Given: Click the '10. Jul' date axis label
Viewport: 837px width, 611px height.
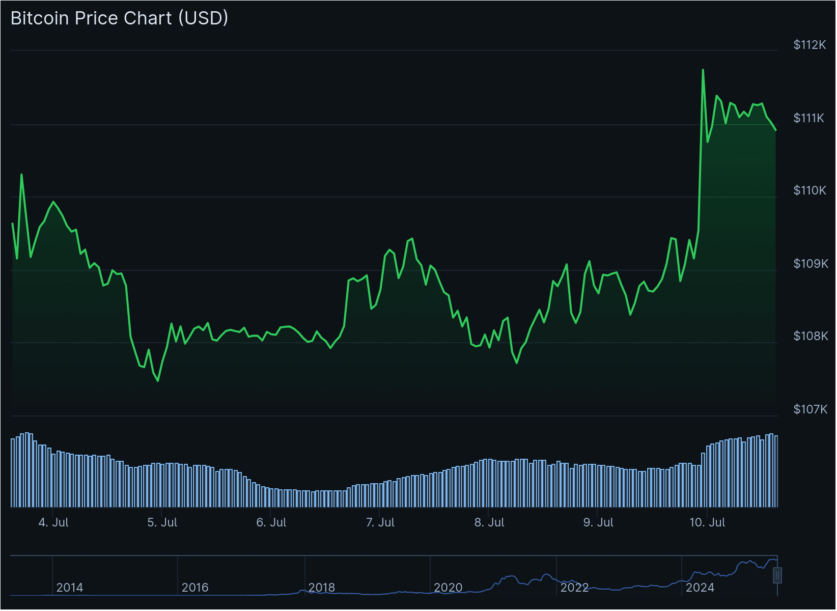Looking at the screenshot, I should point(707,522).
